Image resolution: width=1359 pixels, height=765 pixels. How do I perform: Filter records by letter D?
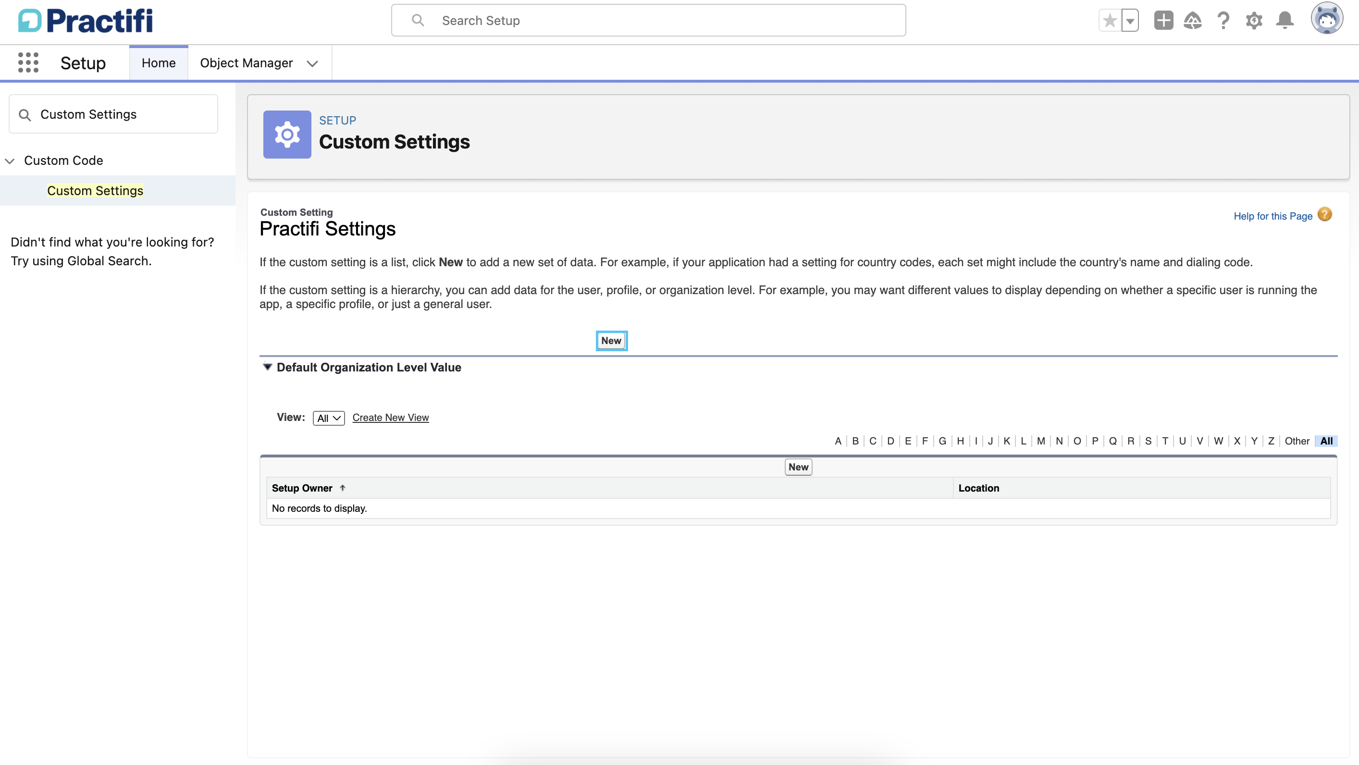point(890,441)
